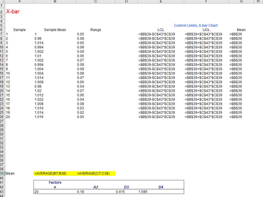Click the 'Control Limits, X-bar Chart' heading

coord(196,25)
